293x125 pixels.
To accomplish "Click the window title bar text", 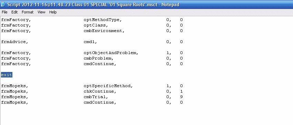I will [93, 4].
